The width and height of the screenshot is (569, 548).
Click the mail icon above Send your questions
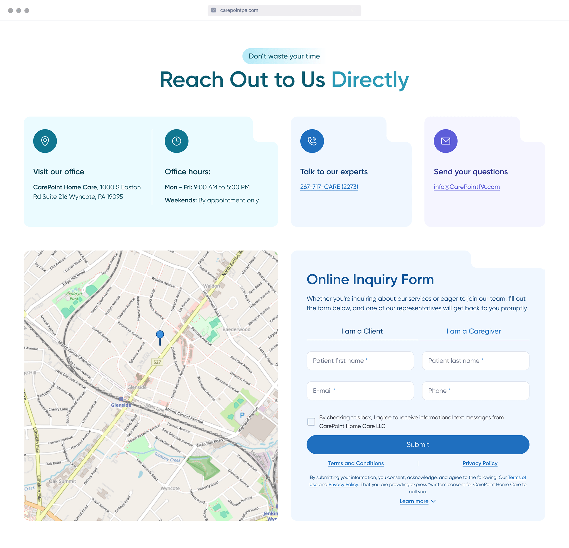pos(446,141)
